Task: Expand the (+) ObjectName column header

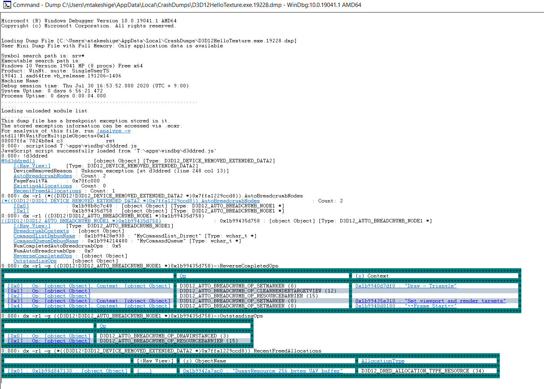Action: (204, 361)
